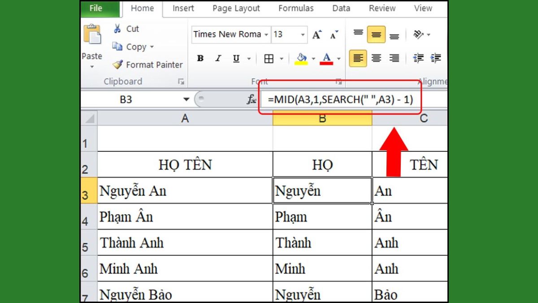Open the Data tab

341,8
